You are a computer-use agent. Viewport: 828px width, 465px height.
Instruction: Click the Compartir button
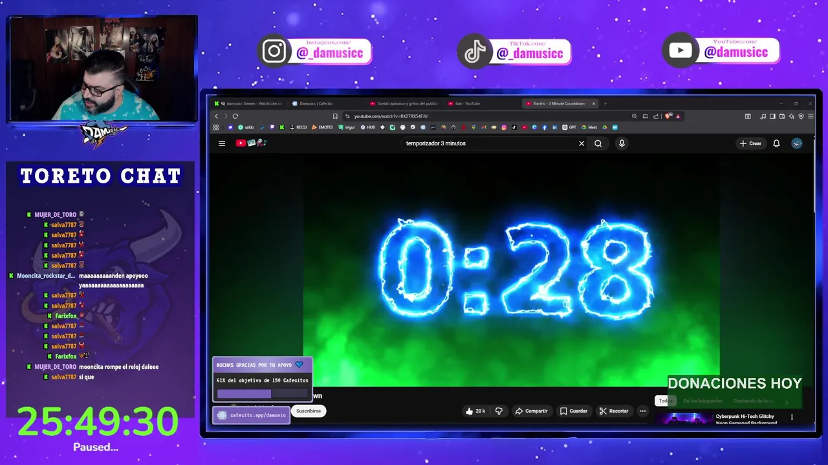pyautogui.click(x=531, y=411)
